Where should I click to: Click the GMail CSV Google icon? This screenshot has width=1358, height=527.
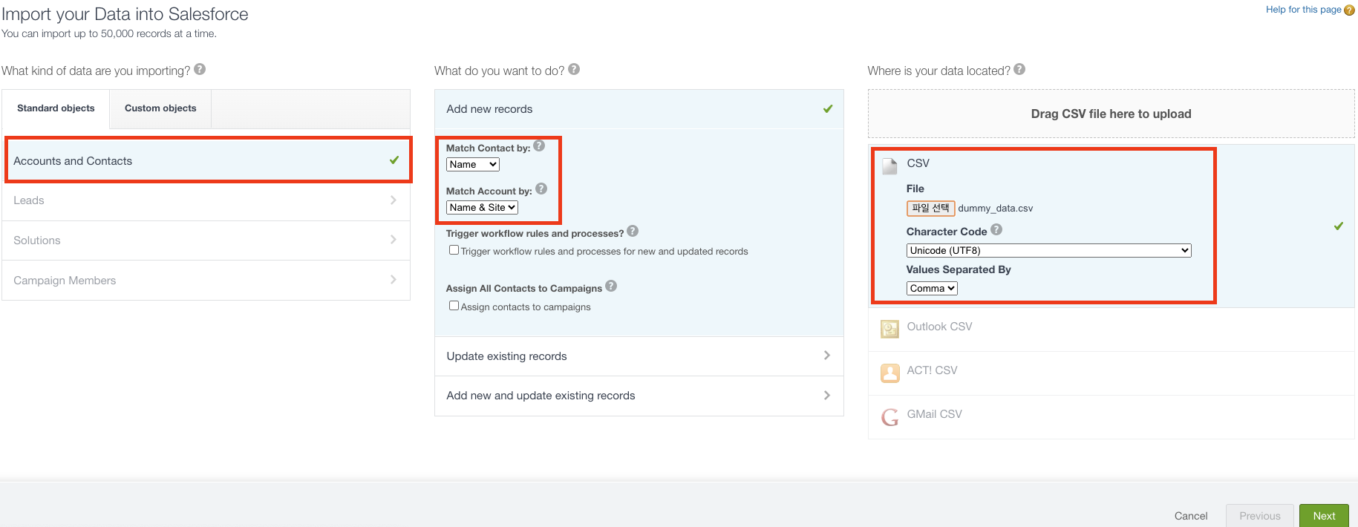point(889,417)
